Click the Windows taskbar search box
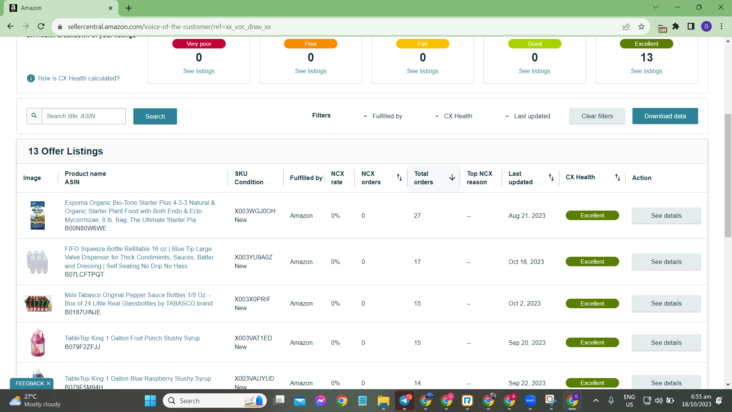732x412 pixels. 215,401
